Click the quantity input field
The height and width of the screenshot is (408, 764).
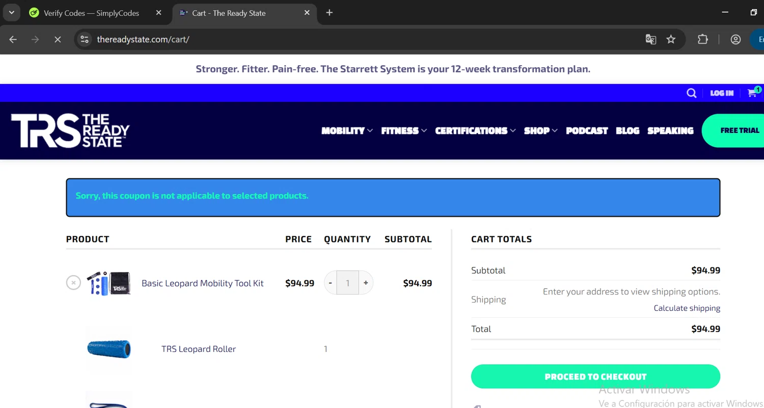pos(348,283)
